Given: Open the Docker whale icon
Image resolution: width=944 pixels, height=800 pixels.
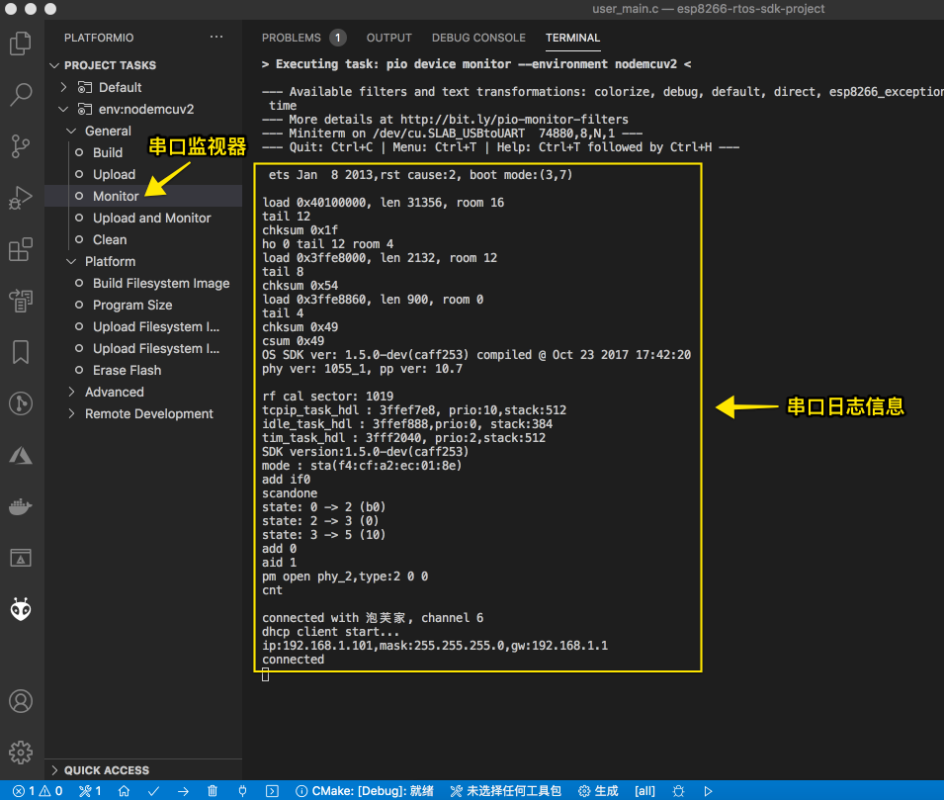Looking at the screenshot, I should [21, 506].
